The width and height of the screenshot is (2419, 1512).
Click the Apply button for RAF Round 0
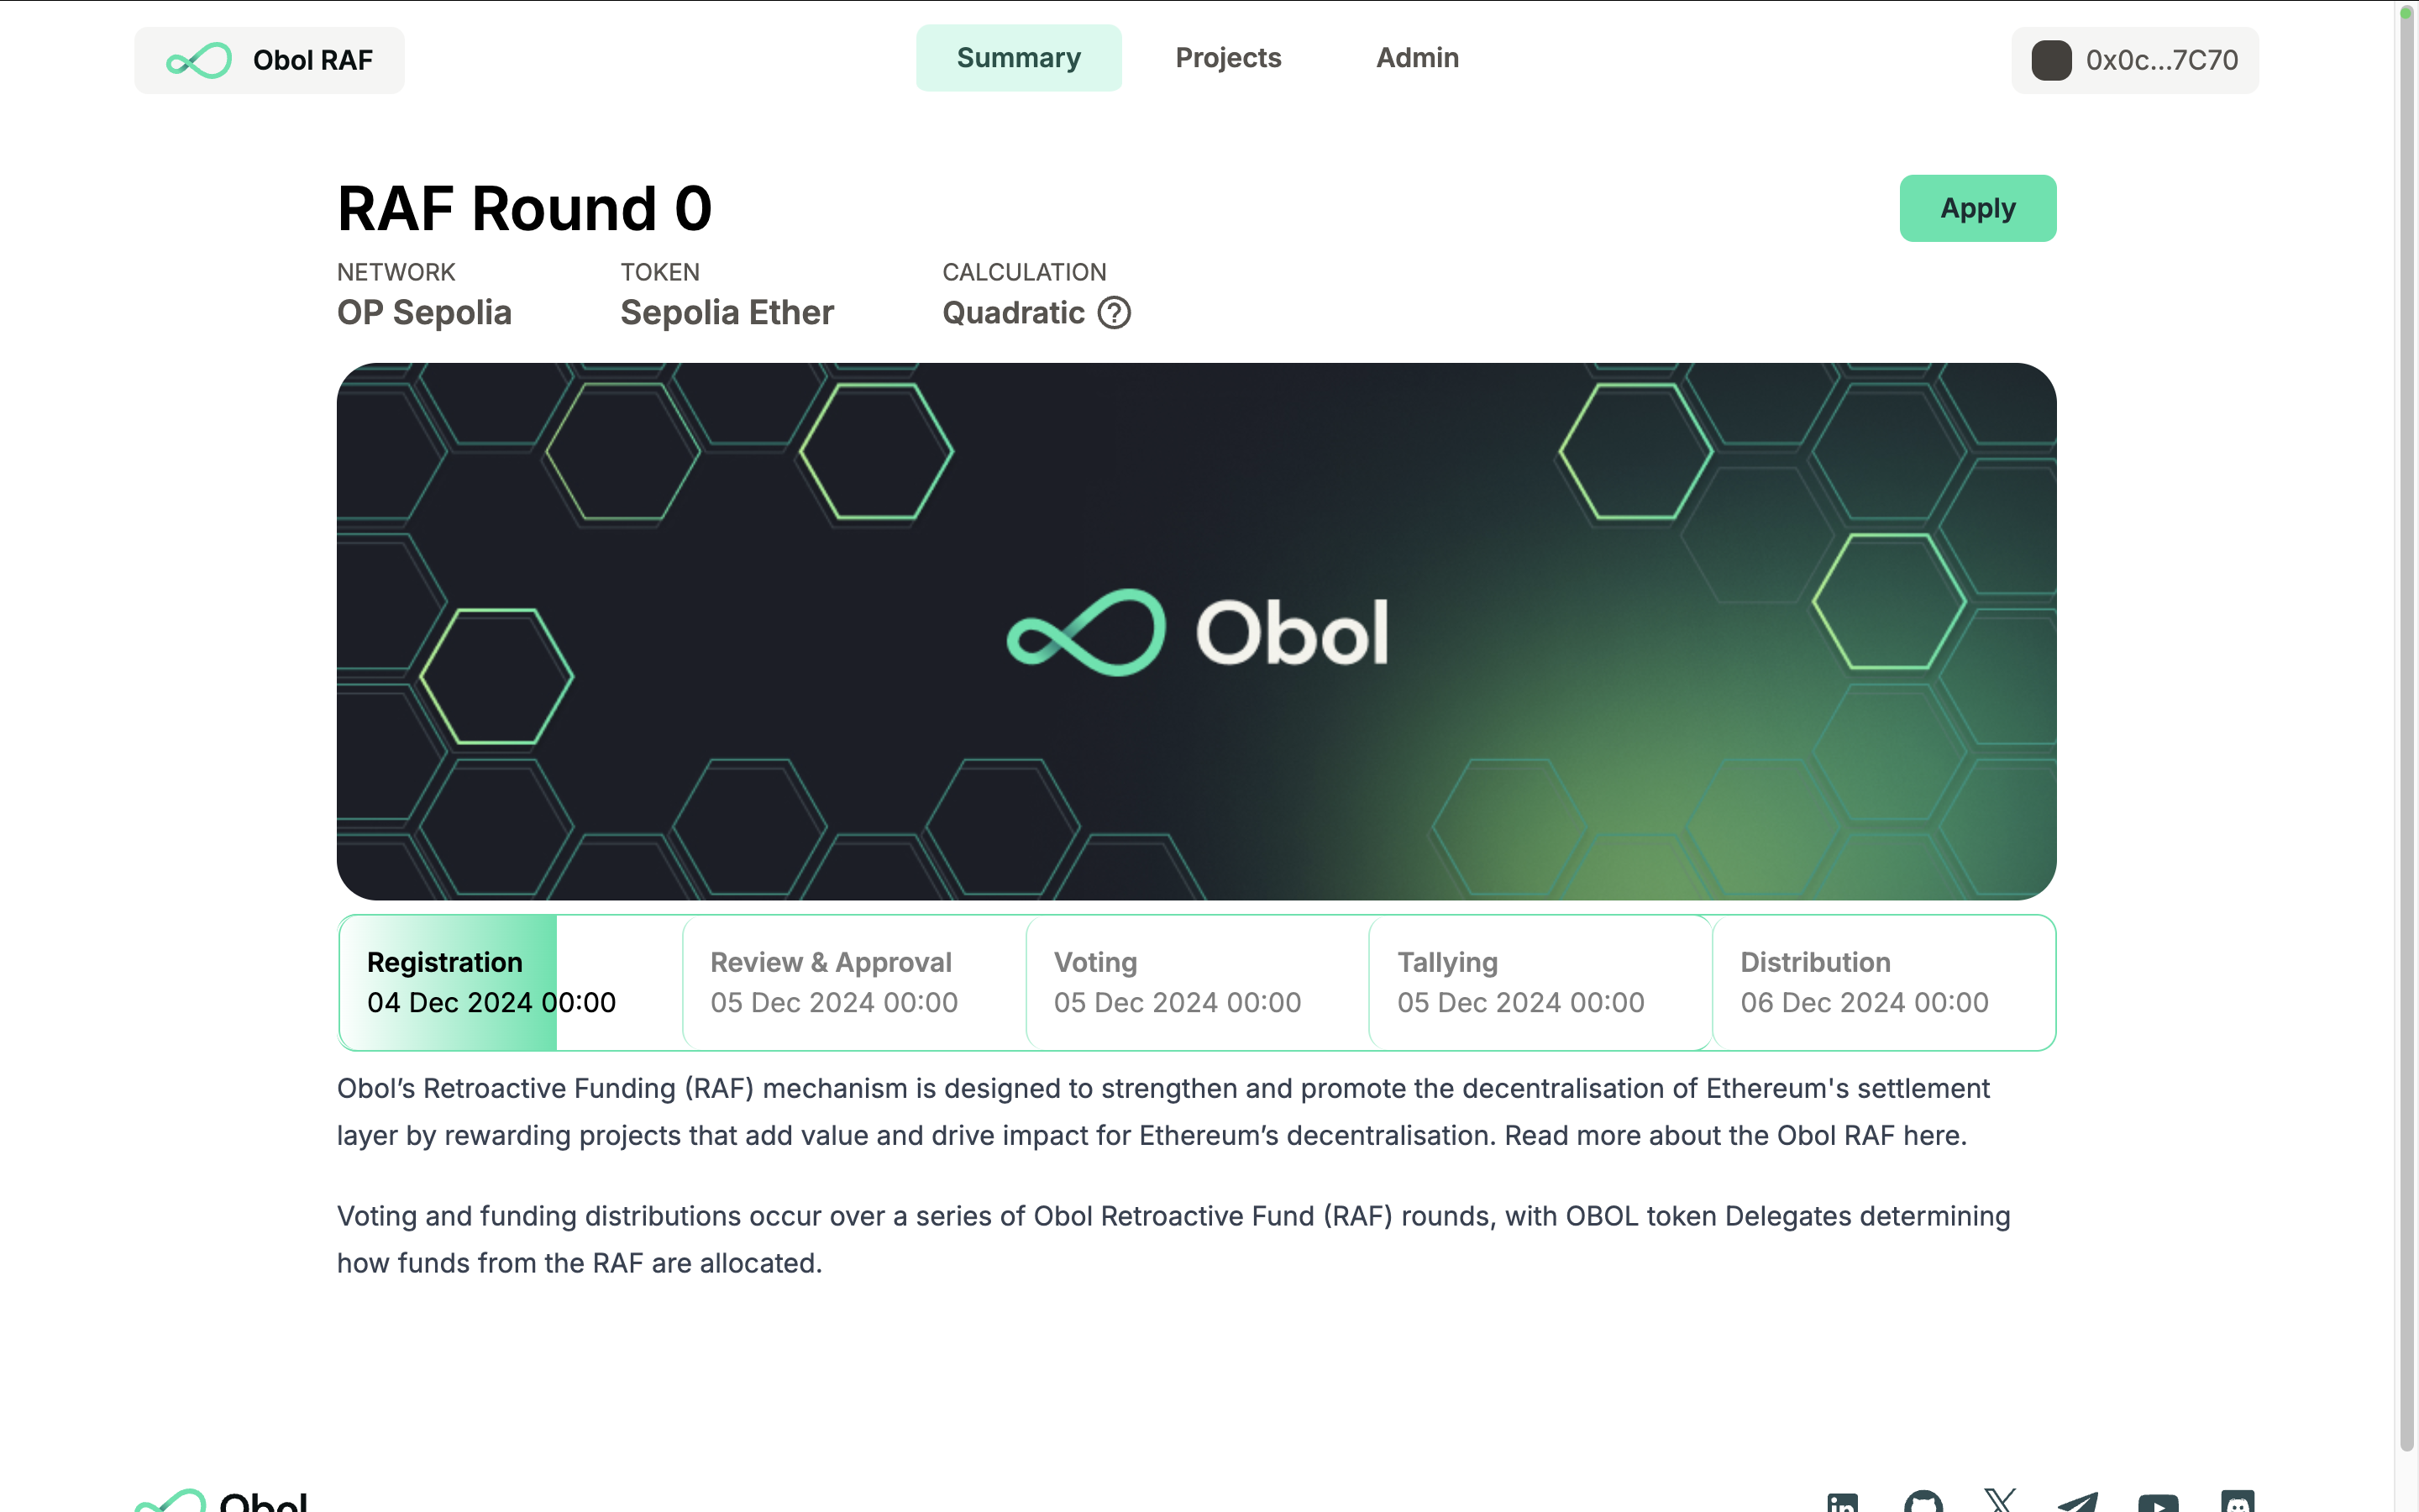pyautogui.click(x=1976, y=207)
